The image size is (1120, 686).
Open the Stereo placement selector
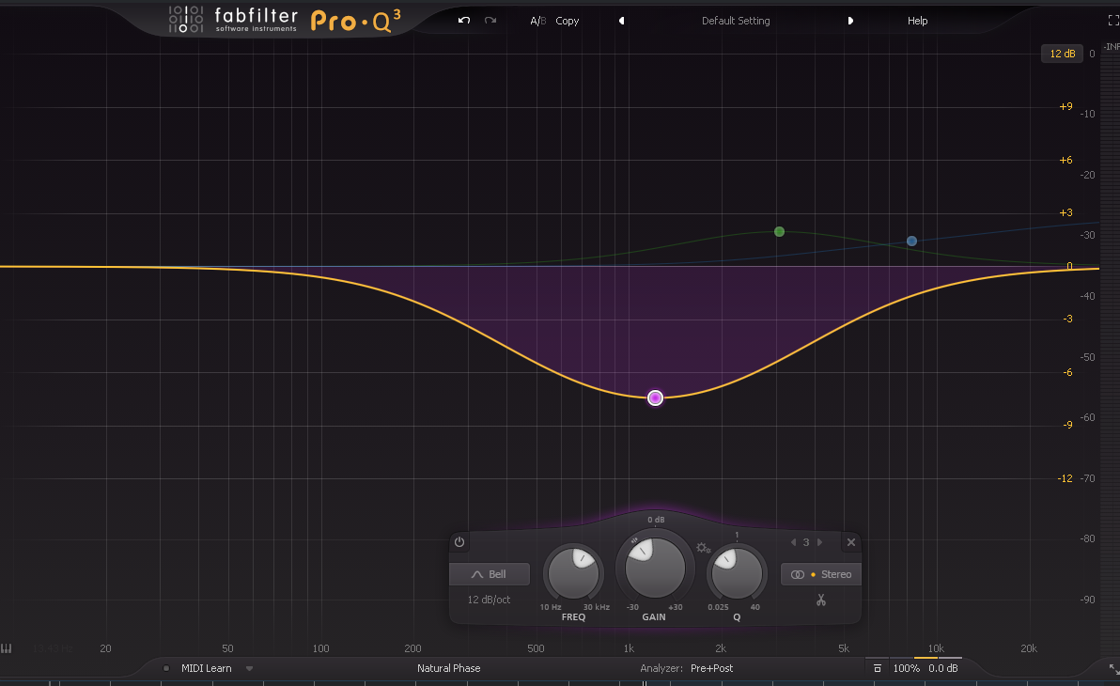pyautogui.click(x=821, y=574)
